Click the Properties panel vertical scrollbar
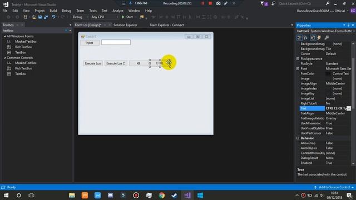Viewport: 356px width, 200px height. [x=353, y=84]
